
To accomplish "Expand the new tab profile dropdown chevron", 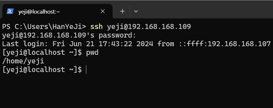I will point(136,11).
